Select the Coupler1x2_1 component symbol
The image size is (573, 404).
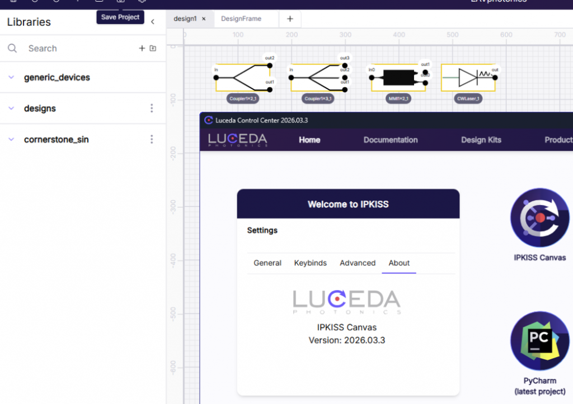tap(242, 78)
